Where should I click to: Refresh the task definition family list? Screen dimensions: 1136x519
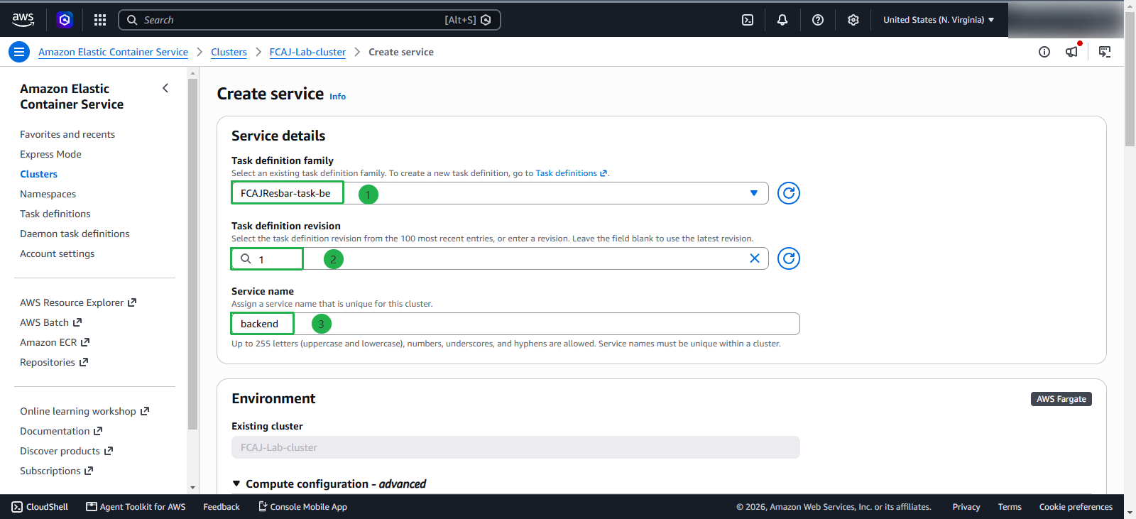[x=789, y=193]
